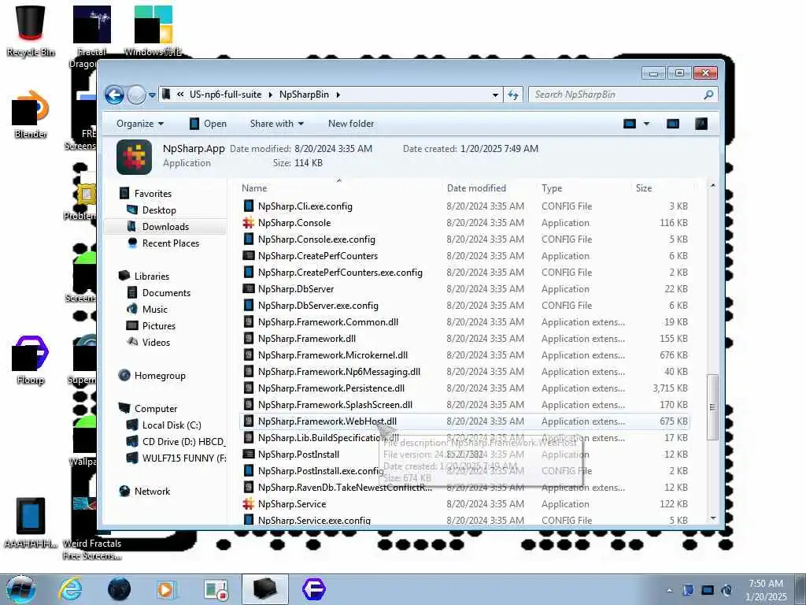
Task: Refresh the NpSharpBin folder view
Action: click(x=513, y=95)
